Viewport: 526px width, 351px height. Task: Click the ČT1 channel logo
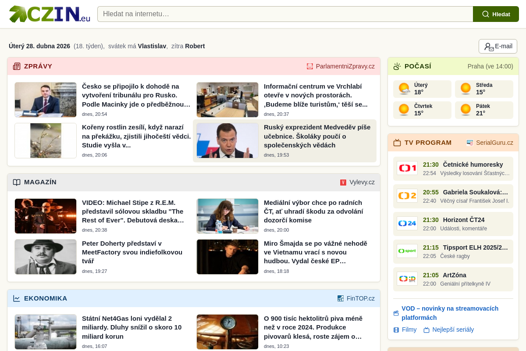tap(407, 168)
